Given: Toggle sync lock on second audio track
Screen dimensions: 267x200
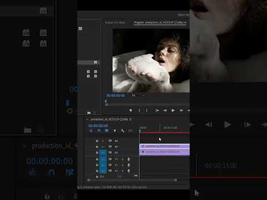Looking at the screenshot, I should pyautogui.click(x=110, y=164).
